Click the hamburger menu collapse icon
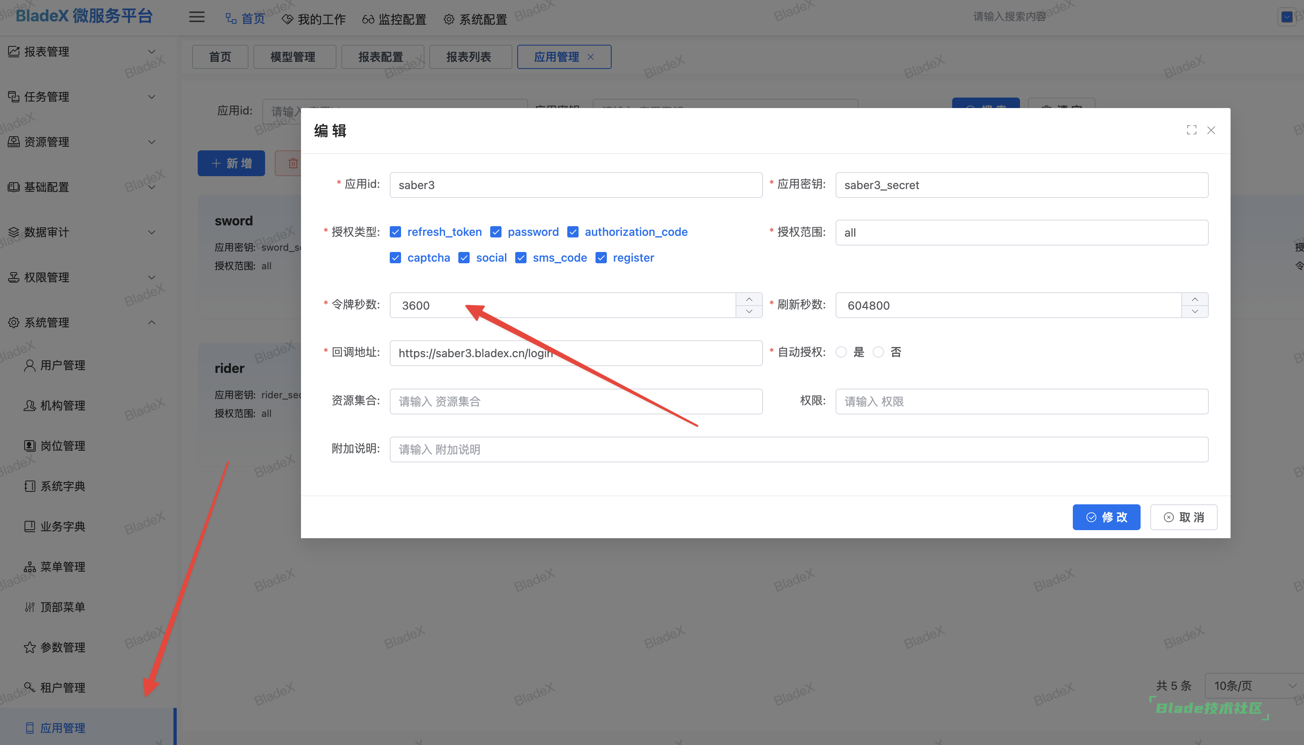Screen dimensions: 1304x745 196,17
